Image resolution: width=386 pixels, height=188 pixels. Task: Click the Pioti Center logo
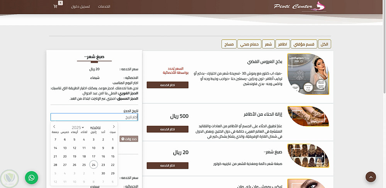pos(300,7)
